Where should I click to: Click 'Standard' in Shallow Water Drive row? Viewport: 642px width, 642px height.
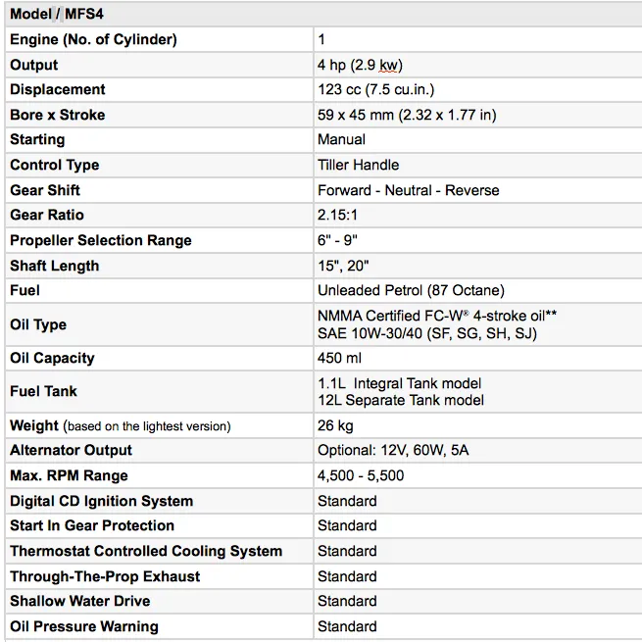point(347,601)
